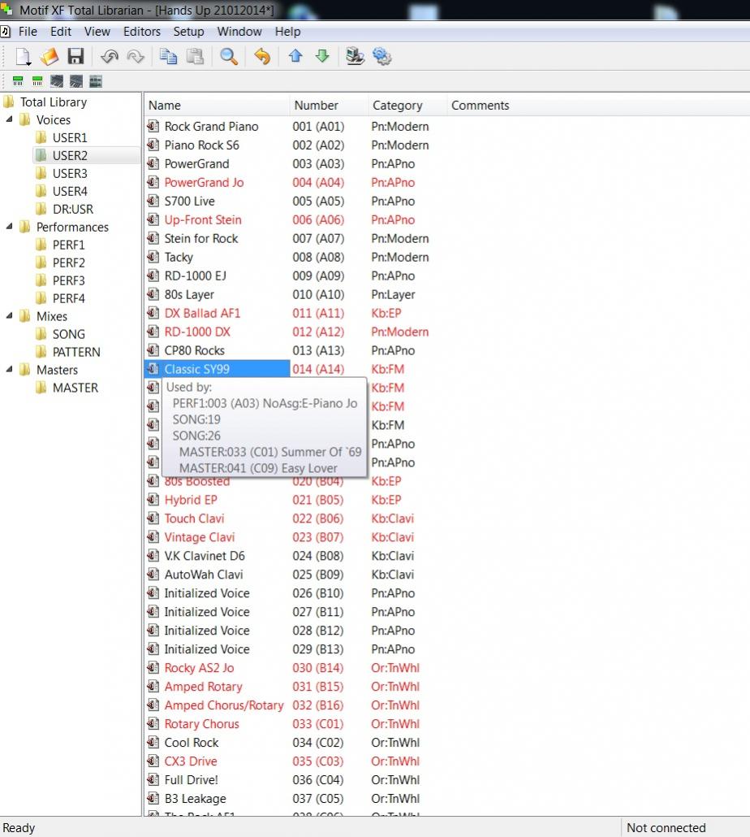The height and width of the screenshot is (837, 750).
Task: Open the Setup menu
Action: [x=188, y=32]
